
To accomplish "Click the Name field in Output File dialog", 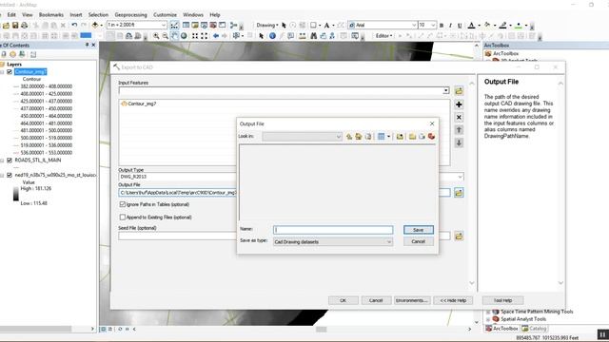I will tap(333, 230).
